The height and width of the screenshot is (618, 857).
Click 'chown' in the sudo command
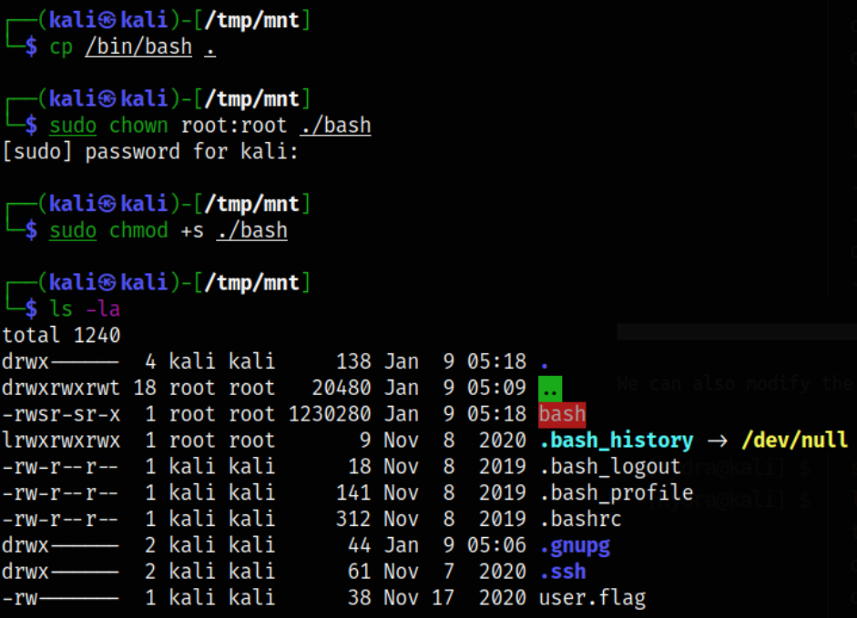pyautogui.click(x=138, y=125)
